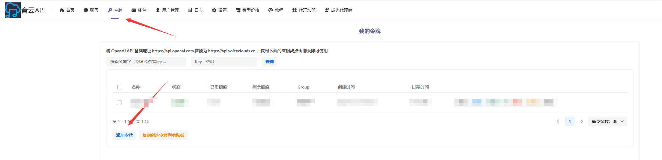Open the 每页条数 30 dropdown
Screen dimensions: 662x160
[x=607, y=121]
